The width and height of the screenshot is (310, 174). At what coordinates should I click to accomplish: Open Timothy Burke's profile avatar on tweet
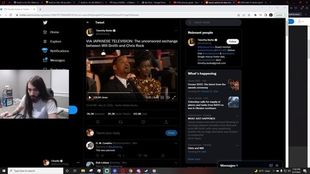click(x=90, y=32)
